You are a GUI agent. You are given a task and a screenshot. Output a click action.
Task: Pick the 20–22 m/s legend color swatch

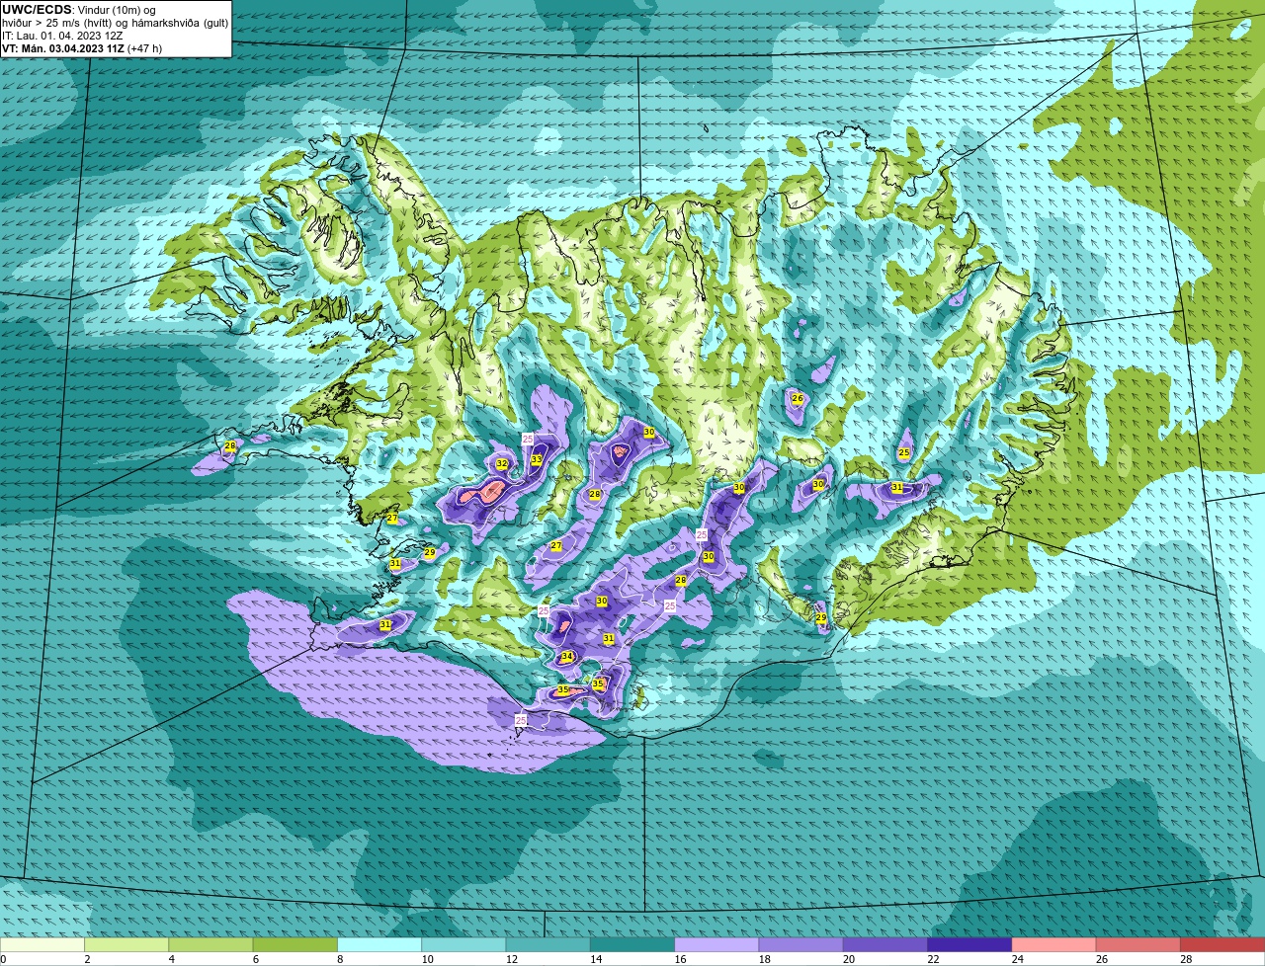pos(885,945)
